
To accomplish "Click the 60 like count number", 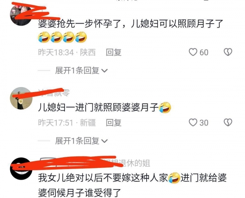I will tap(204, 53).
